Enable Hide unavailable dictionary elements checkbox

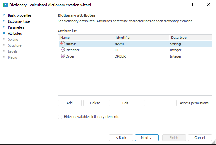[60, 117]
